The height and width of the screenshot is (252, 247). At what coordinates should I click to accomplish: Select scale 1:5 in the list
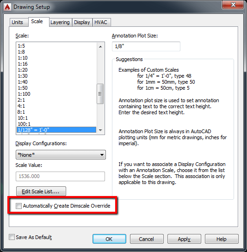tap(56, 46)
